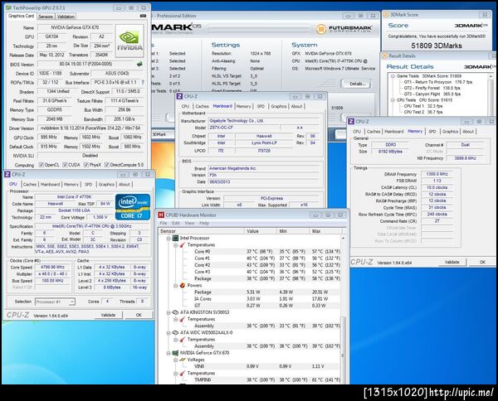Collapse the Powers node in Hardware Monitor
The image size is (498, 401).
click(x=175, y=286)
